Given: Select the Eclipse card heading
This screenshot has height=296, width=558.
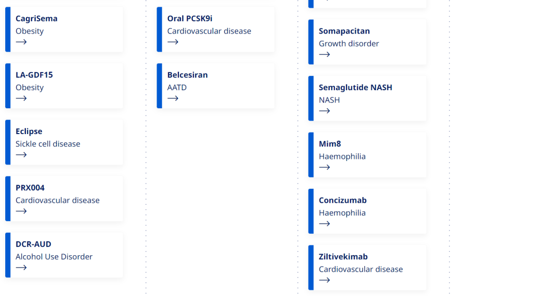Looking at the screenshot, I should point(29,131).
